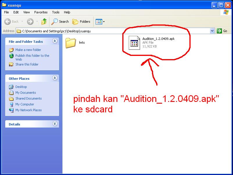Click the Make a new folder icon
This screenshot has height=175, width=233.
[x=11, y=50]
